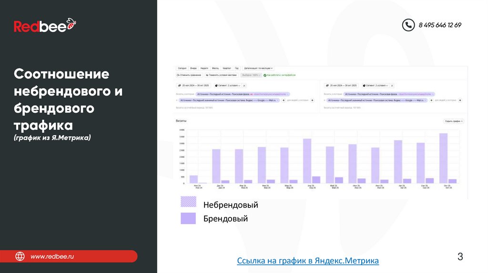
Task: Click the right 'Поисковая фраза' condition chip
Action: [389, 94]
